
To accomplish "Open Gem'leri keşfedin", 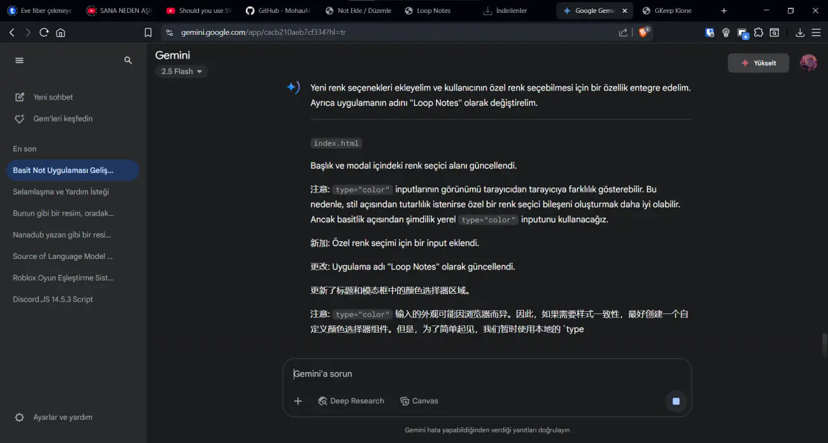I will (63, 119).
